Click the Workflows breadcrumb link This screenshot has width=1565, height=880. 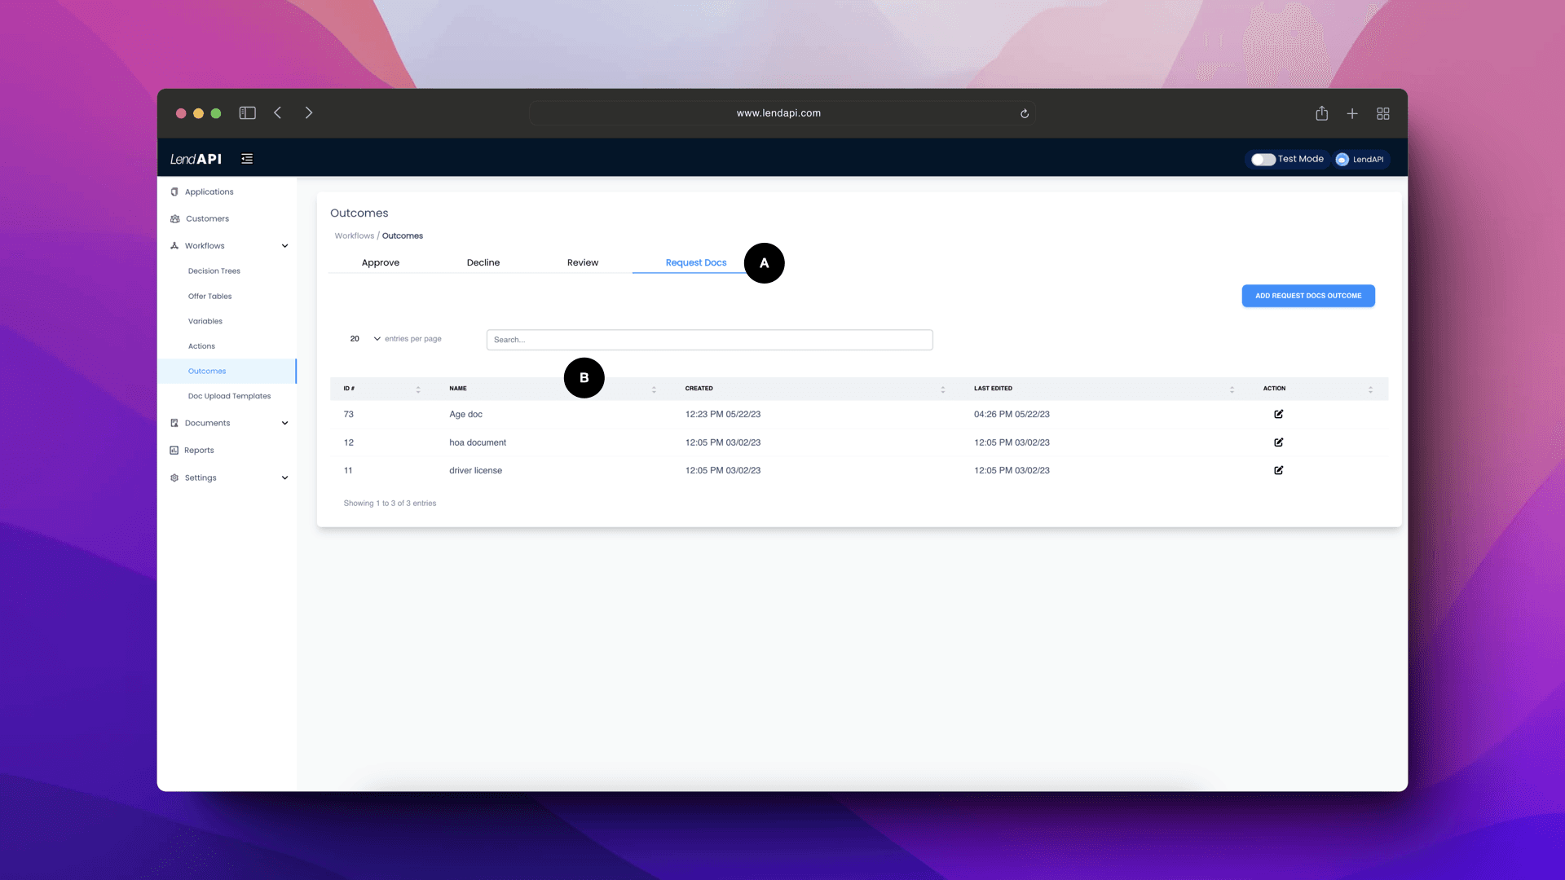tap(353, 235)
